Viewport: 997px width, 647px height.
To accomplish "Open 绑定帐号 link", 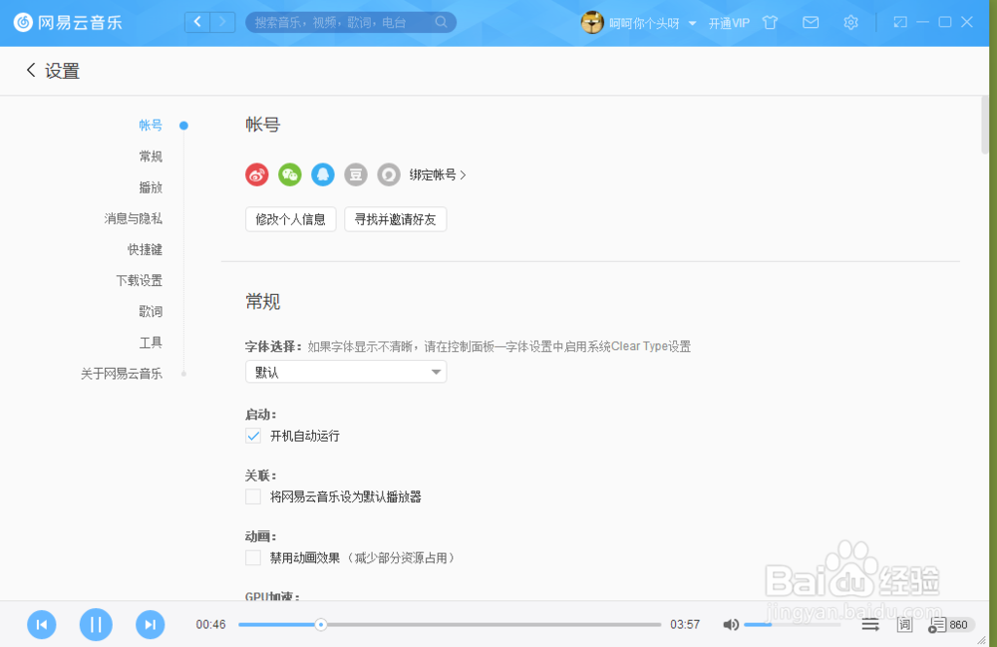I will click(438, 174).
